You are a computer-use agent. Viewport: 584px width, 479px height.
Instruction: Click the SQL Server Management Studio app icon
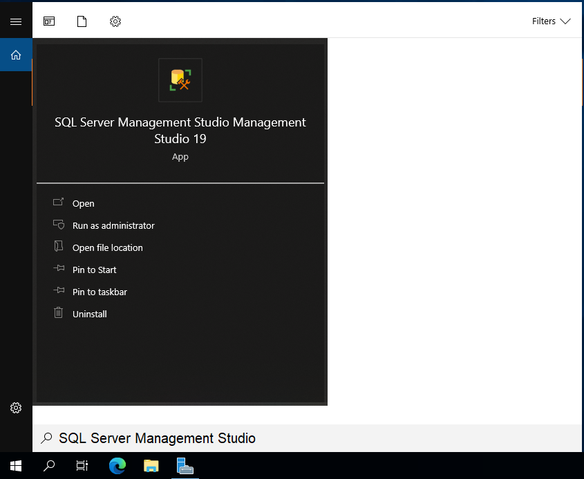[x=180, y=79]
